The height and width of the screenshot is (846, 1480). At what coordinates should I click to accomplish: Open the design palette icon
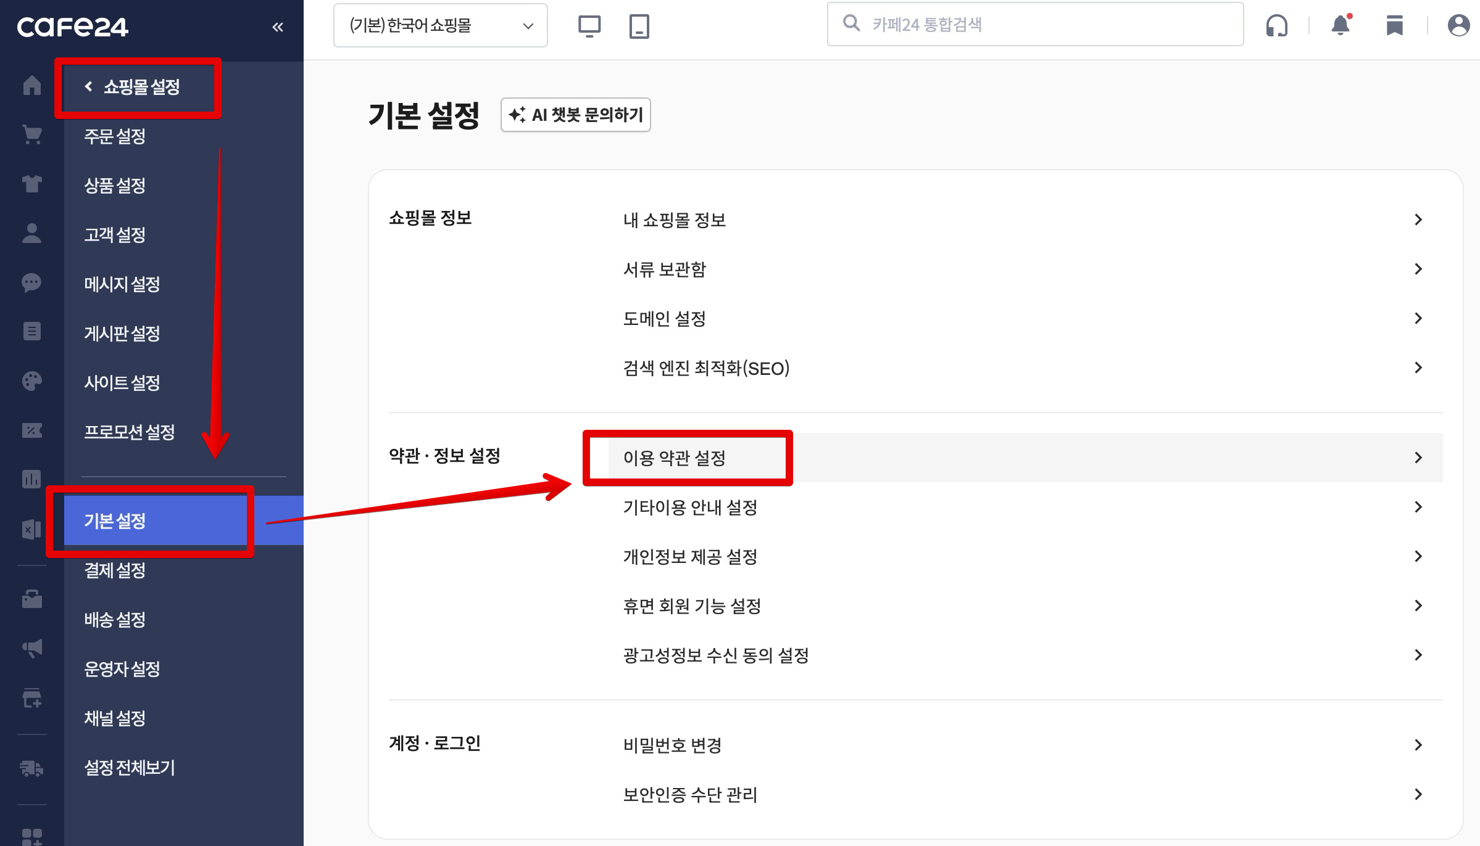pos(31,381)
